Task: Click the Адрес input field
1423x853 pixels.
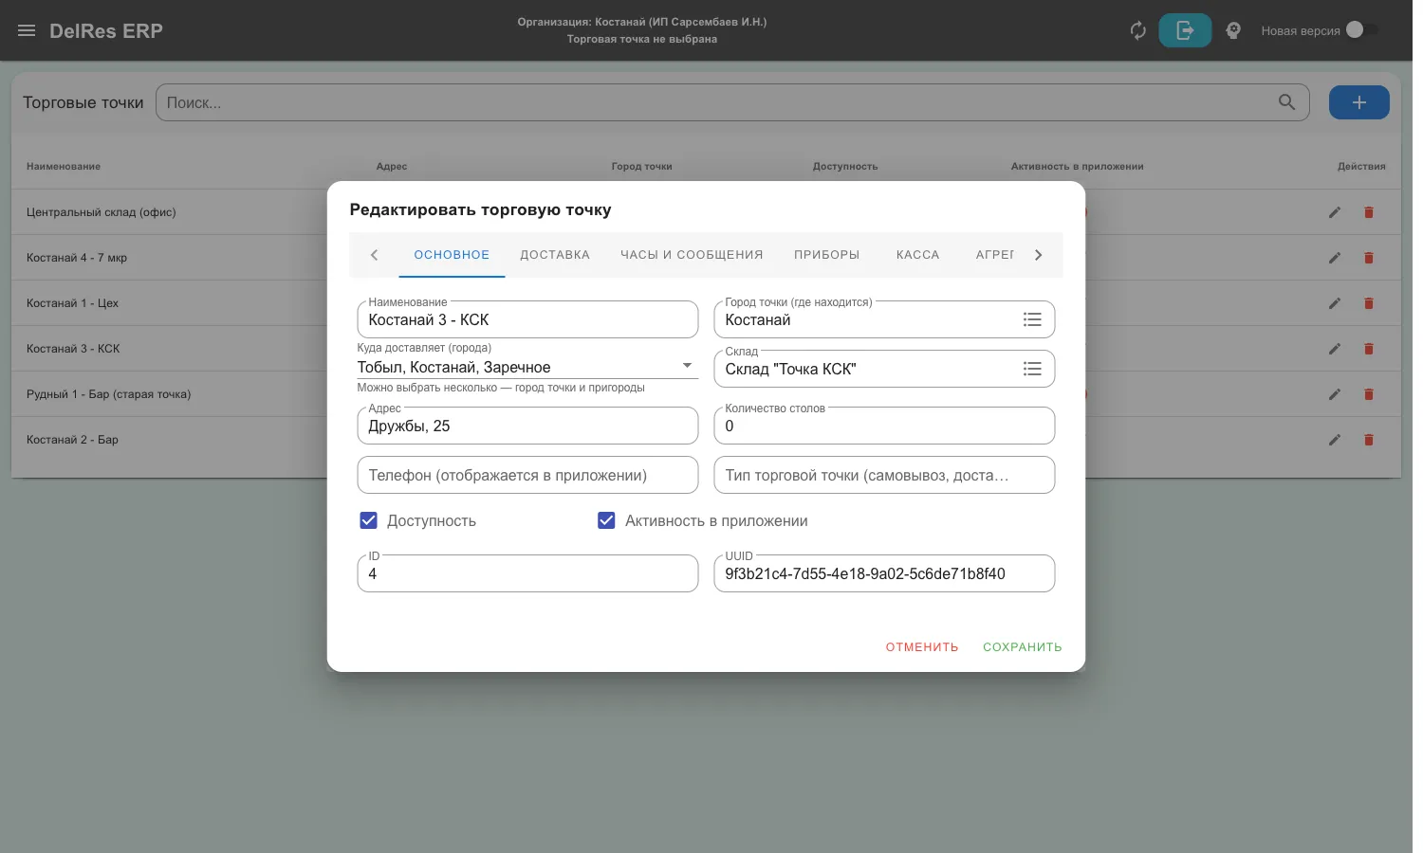Action: click(527, 426)
